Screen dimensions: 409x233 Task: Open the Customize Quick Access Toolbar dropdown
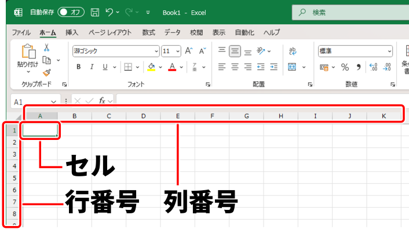coord(148,12)
